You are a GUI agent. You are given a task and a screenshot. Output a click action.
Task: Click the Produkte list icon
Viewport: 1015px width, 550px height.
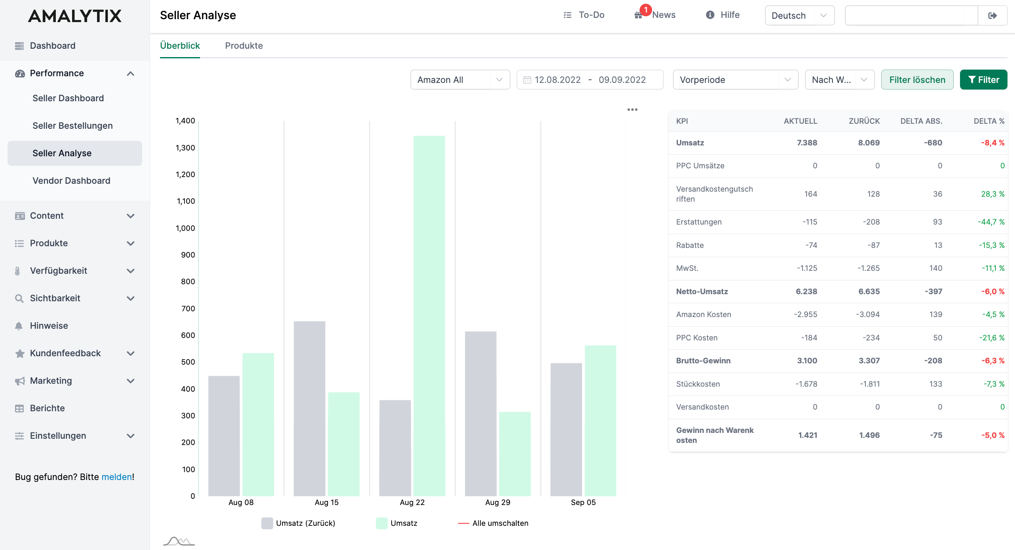point(19,243)
